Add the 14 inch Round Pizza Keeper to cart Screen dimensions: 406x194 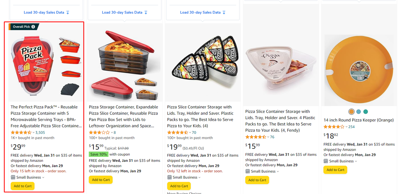tap(335, 170)
